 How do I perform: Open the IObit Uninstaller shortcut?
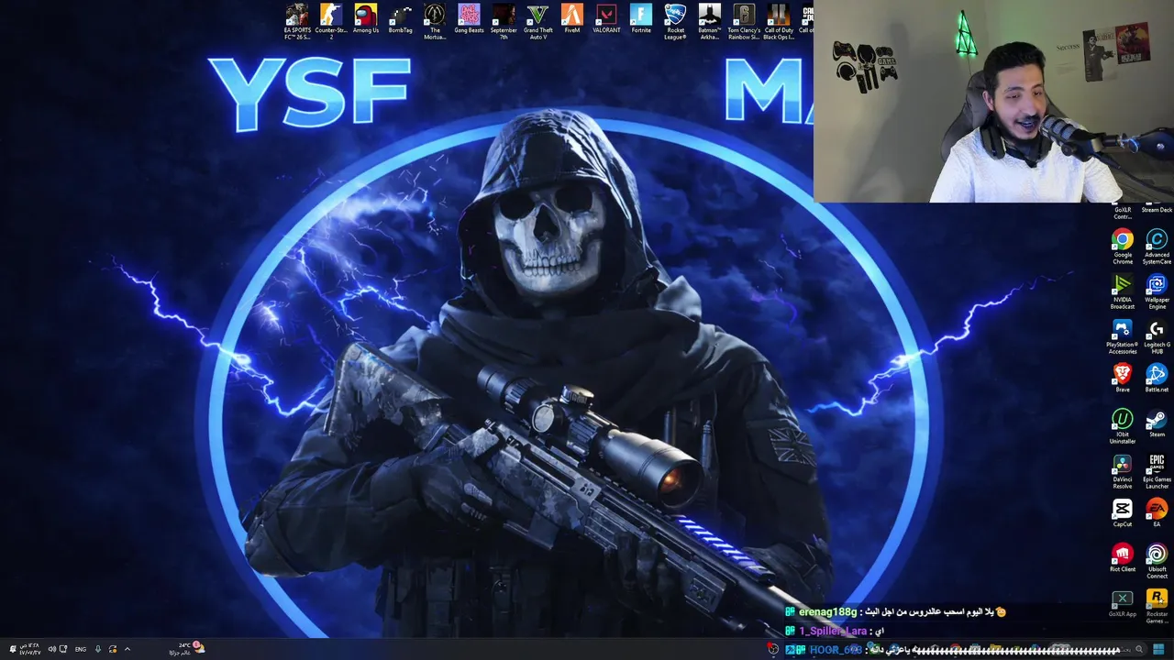1123,427
